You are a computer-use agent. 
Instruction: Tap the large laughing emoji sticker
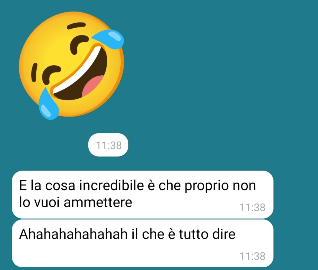[71, 65]
